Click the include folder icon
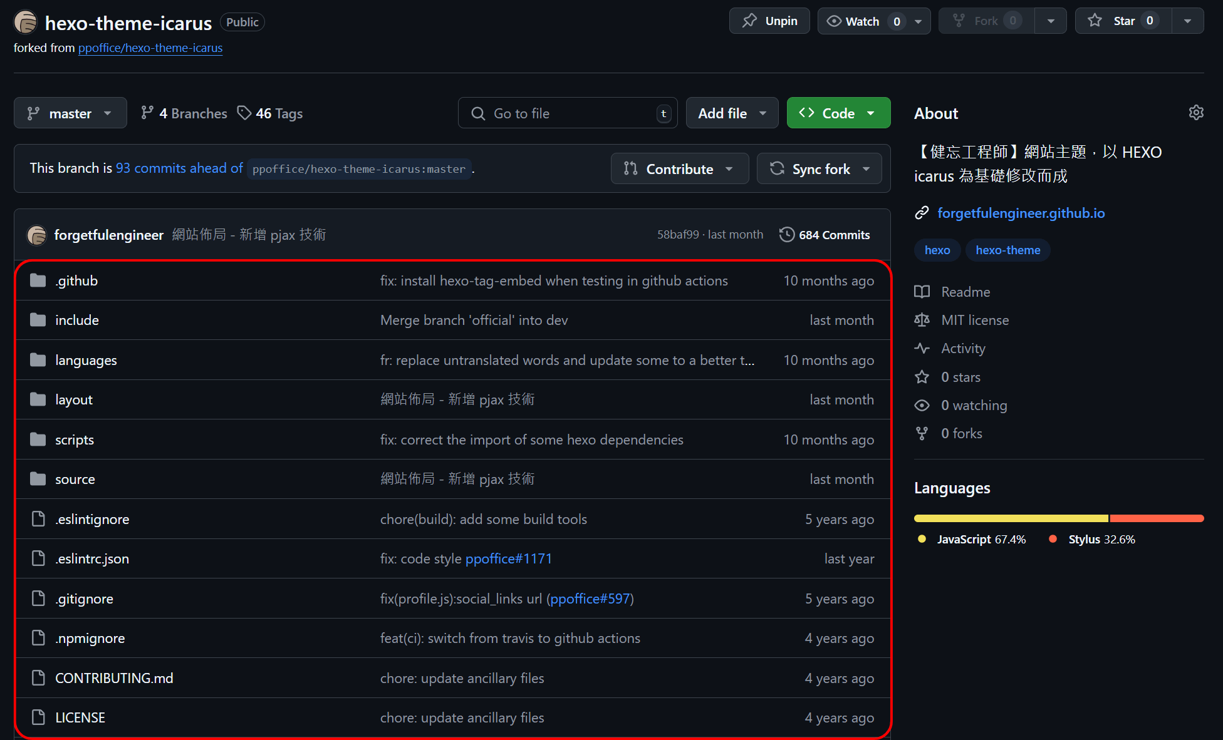 (x=38, y=320)
